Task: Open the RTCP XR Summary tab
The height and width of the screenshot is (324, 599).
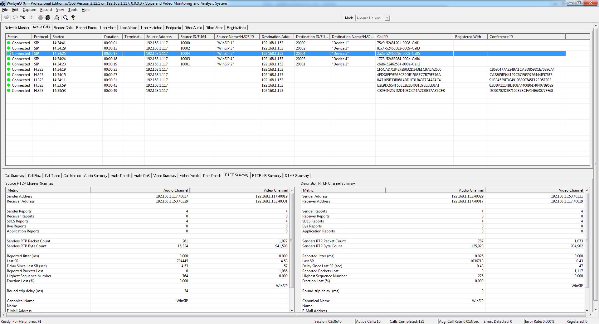Action: [266, 176]
